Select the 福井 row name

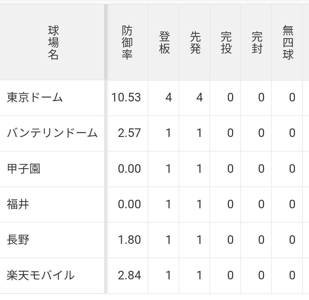pyautogui.click(x=18, y=204)
